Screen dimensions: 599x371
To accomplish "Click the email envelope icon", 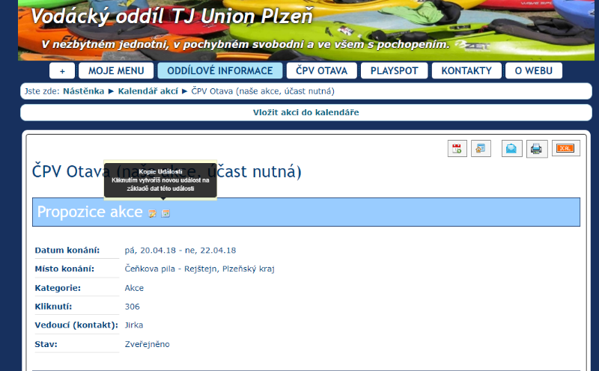I will [x=512, y=149].
